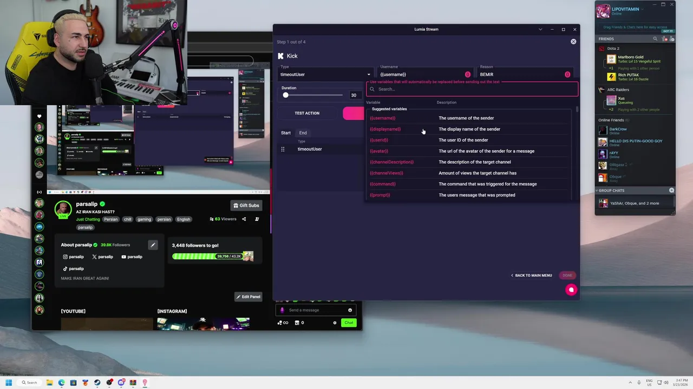Viewport: 693px width, 389px height.
Task: Click the GOT IT! button in Steam
Action: pyautogui.click(x=668, y=31)
